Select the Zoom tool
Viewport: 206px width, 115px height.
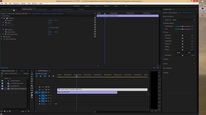tap(32, 97)
